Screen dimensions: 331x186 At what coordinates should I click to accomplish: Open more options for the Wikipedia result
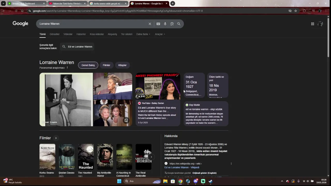click(x=231, y=164)
